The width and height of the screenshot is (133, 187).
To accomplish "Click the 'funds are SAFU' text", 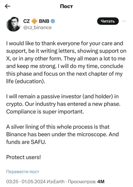I will [26, 142].
